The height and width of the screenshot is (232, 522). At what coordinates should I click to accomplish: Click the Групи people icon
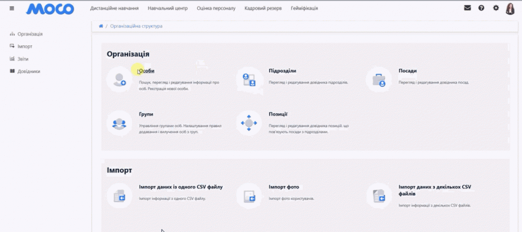coord(119,123)
